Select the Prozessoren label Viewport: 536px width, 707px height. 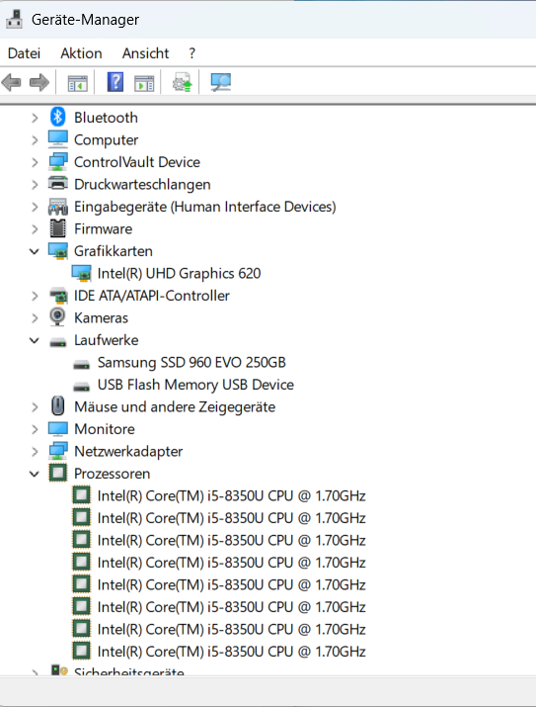113,474
